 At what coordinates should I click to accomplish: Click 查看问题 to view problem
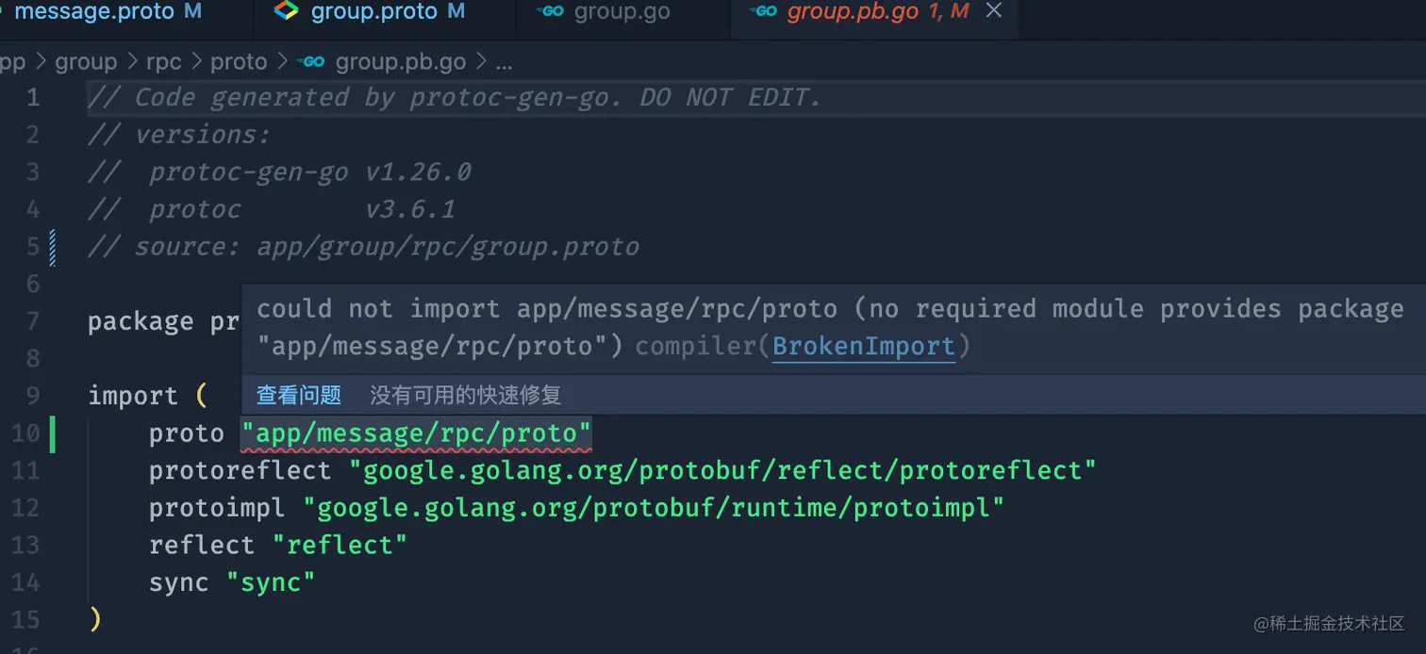point(299,395)
